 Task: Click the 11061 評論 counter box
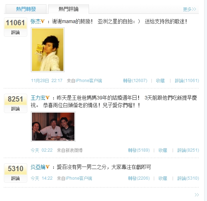click(16, 27)
